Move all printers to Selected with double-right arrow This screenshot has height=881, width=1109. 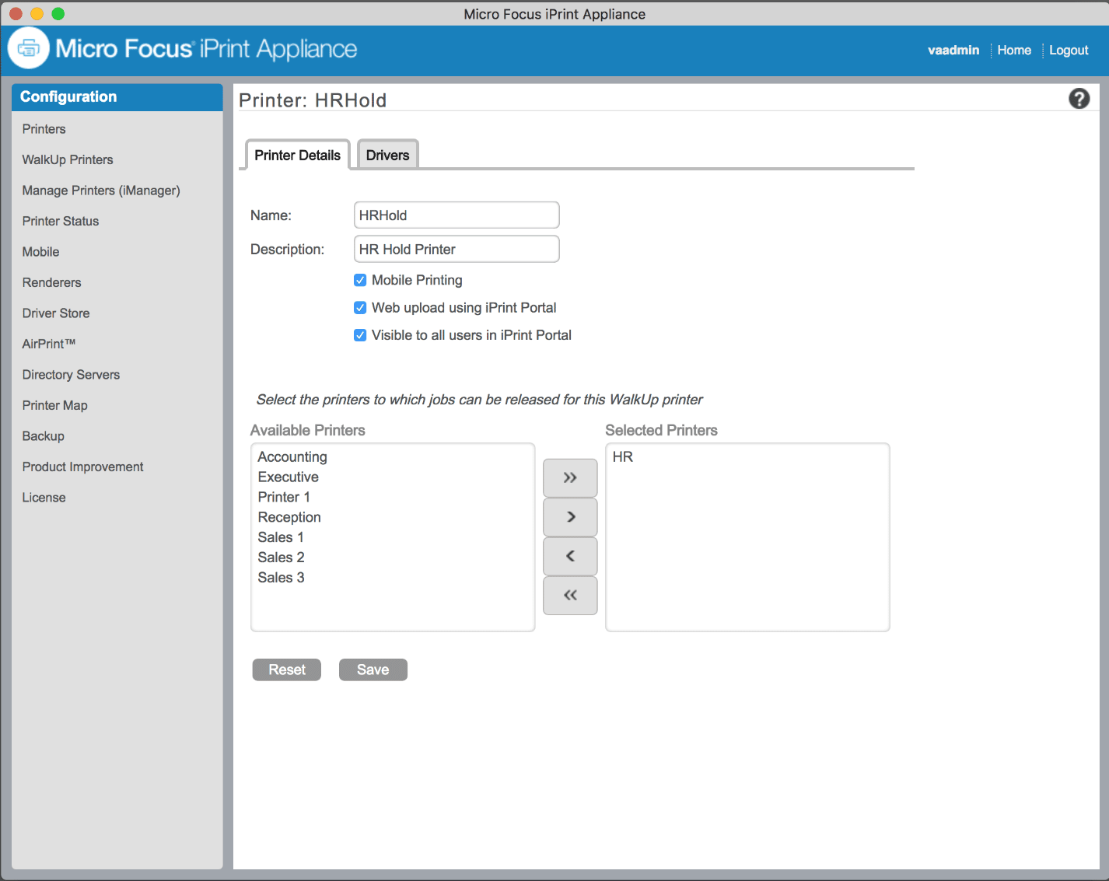[570, 477]
